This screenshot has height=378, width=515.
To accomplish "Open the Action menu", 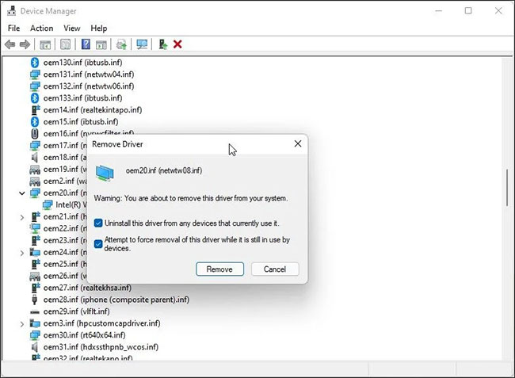I will pos(41,29).
